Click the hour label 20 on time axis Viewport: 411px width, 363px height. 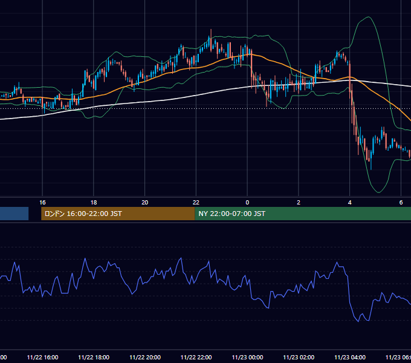pyautogui.click(x=144, y=203)
